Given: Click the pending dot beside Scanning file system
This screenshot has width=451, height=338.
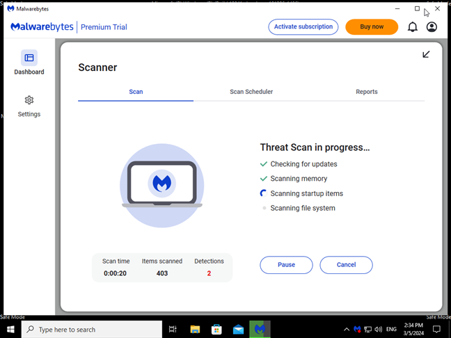Looking at the screenshot, I should 264,208.
